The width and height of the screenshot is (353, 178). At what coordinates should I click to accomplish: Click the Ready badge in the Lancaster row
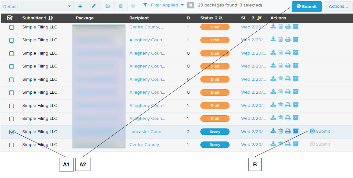pos(215,132)
